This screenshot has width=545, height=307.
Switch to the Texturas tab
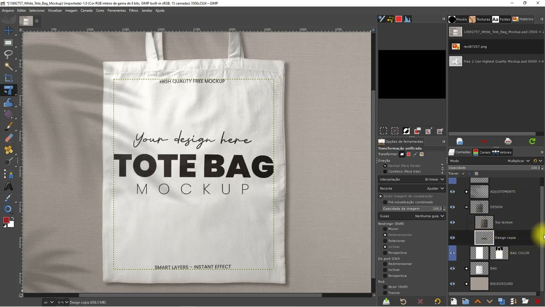[x=479, y=19]
